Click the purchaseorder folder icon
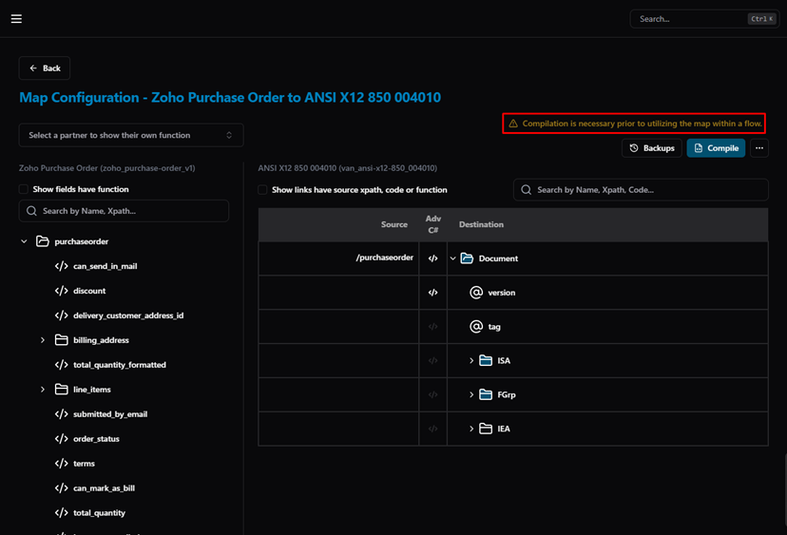 43,241
